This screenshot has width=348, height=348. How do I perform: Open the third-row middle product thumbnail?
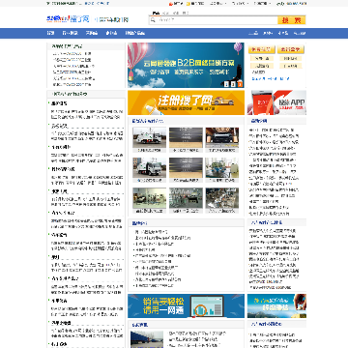pyautogui.click(x=186, y=198)
